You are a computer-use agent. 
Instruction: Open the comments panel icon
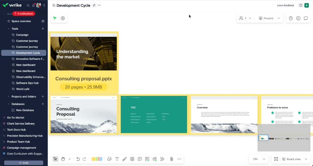(306, 18)
